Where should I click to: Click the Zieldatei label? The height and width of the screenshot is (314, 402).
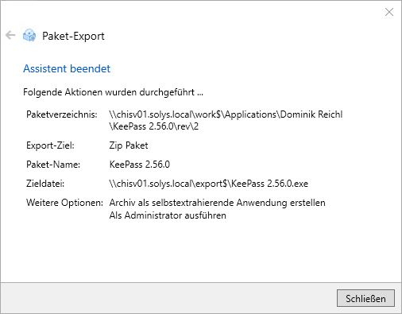click(x=45, y=184)
